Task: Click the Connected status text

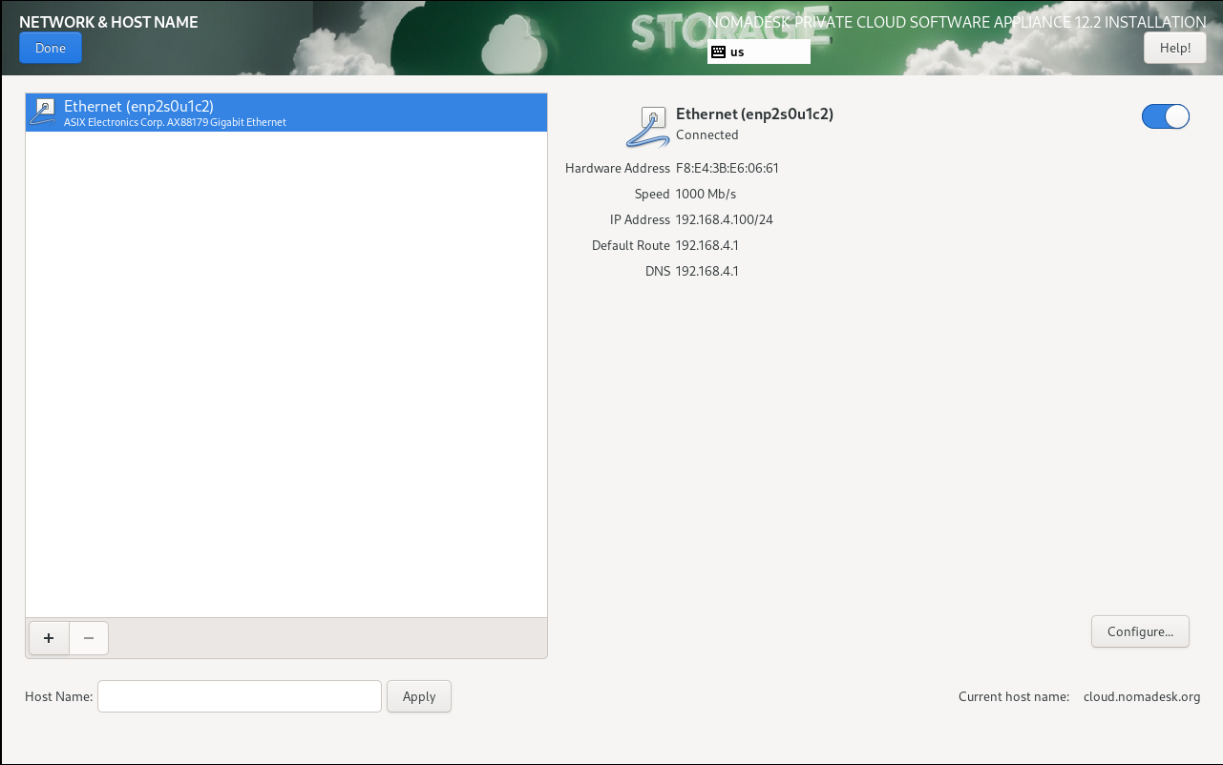Action: pos(707,134)
